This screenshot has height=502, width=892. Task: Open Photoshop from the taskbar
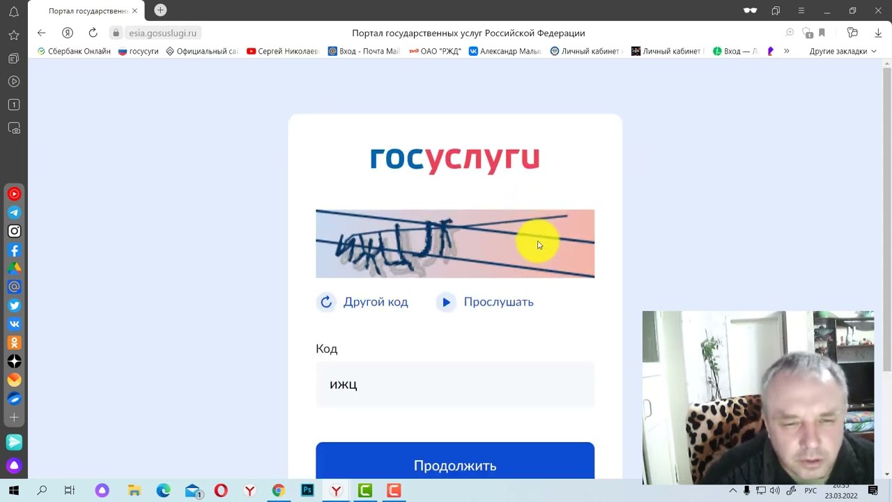click(x=307, y=491)
